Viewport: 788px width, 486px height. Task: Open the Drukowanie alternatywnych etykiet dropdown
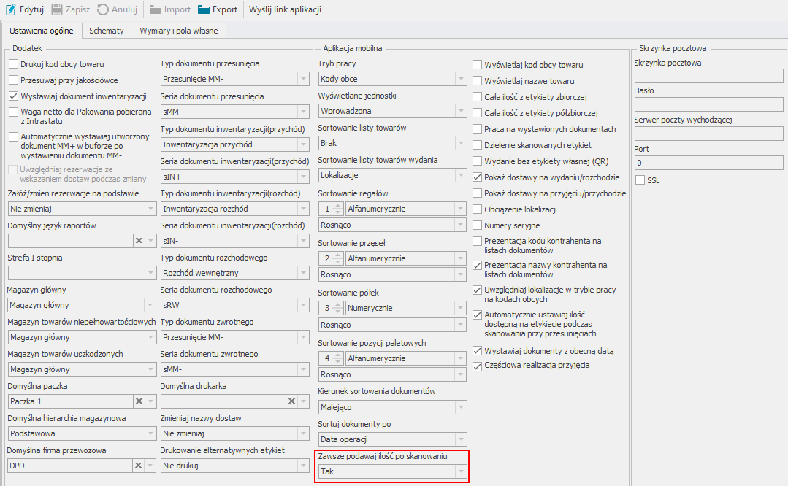point(303,466)
